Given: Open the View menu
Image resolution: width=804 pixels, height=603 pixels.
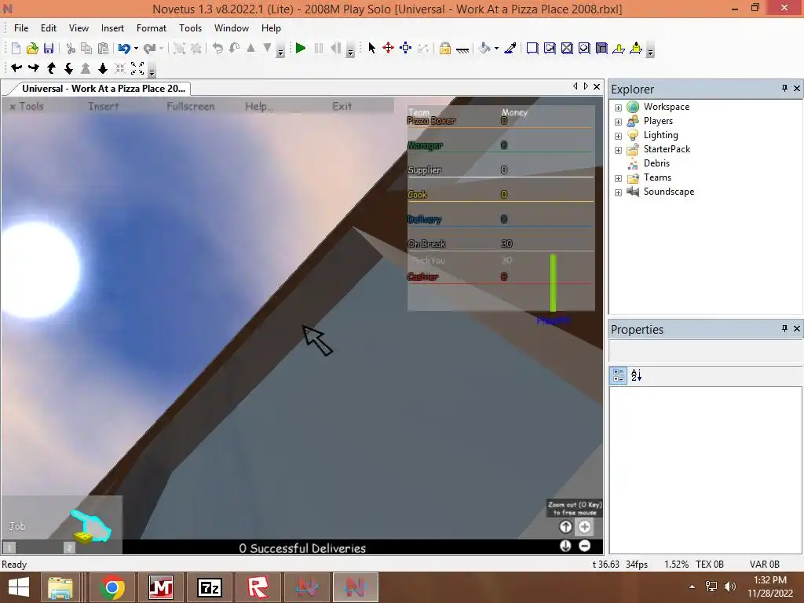Looking at the screenshot, I should pyautogui.click(x=79, y=28).
